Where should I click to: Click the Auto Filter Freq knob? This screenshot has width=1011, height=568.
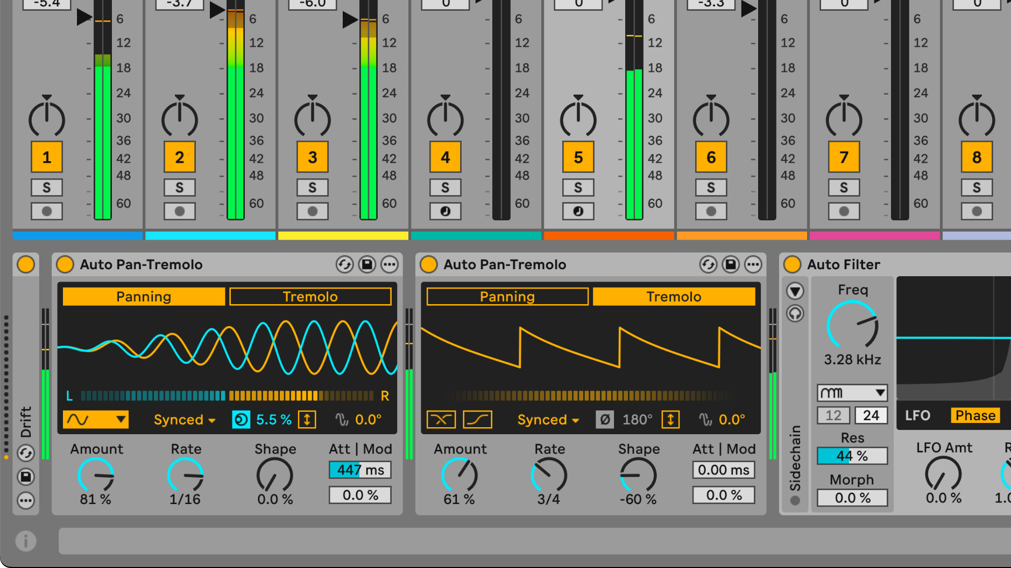(x=852, y=325)
